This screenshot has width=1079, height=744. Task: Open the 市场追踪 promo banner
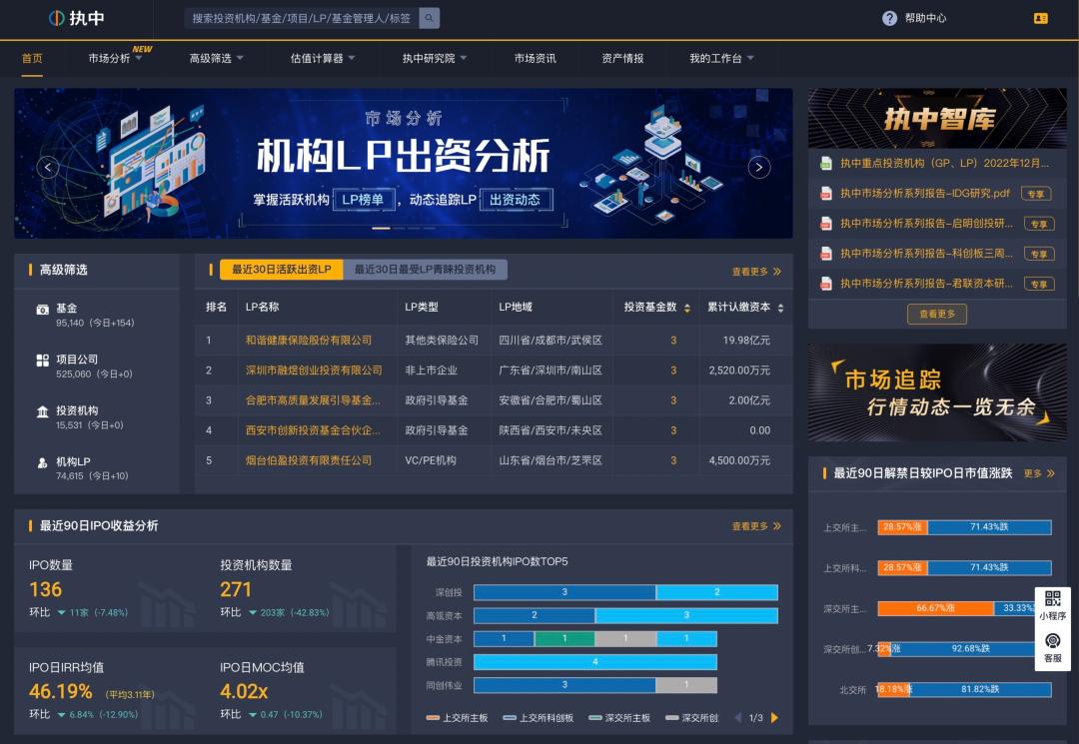937,392
